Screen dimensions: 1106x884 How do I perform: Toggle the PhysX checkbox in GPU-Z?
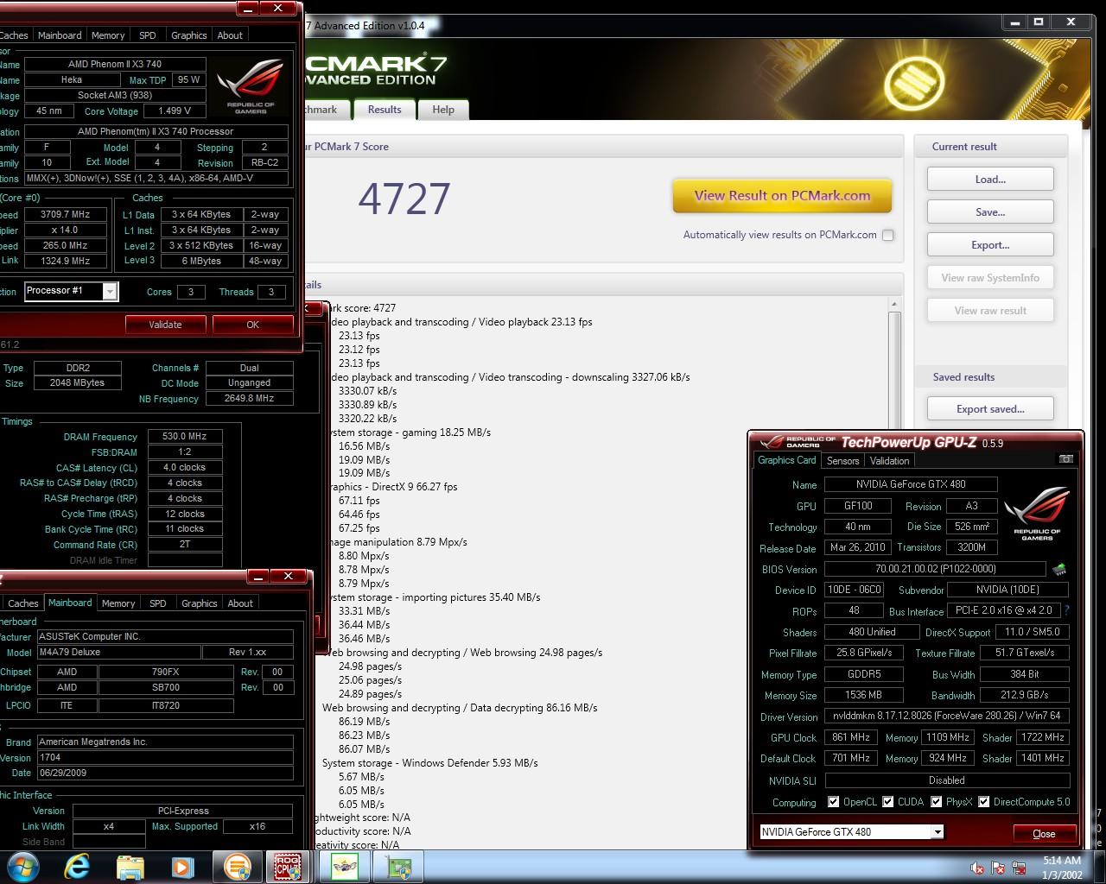(937, 802)
